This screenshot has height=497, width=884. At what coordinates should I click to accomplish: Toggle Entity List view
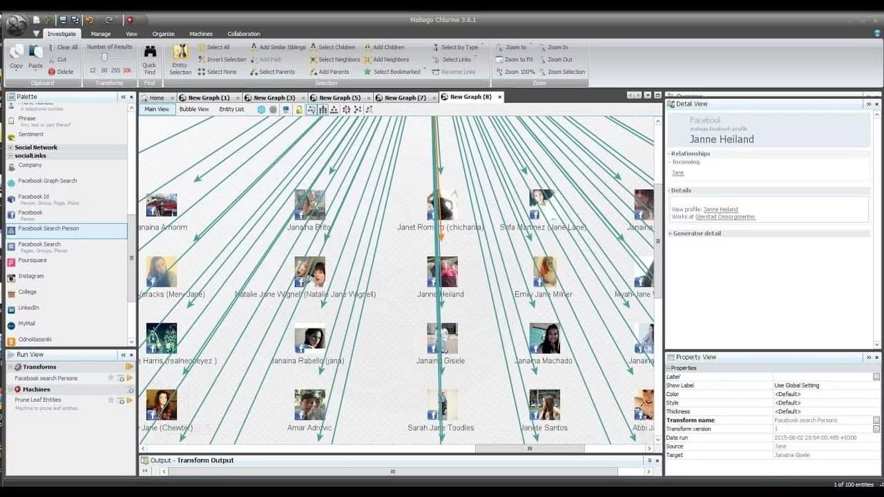(231, 109)
